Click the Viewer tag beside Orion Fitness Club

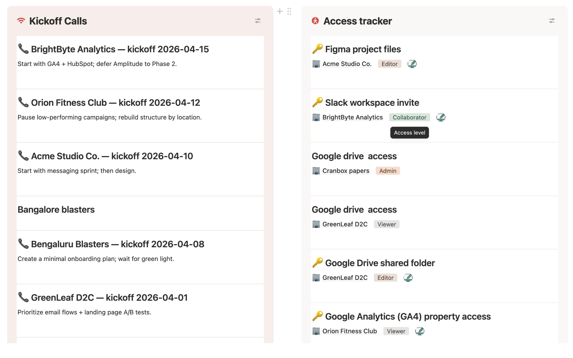396,331
